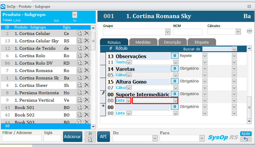This screenshot has height=147, width=255.
Task: Open details icon for 1. Persiana Vertical
Action: pos(80,100)
